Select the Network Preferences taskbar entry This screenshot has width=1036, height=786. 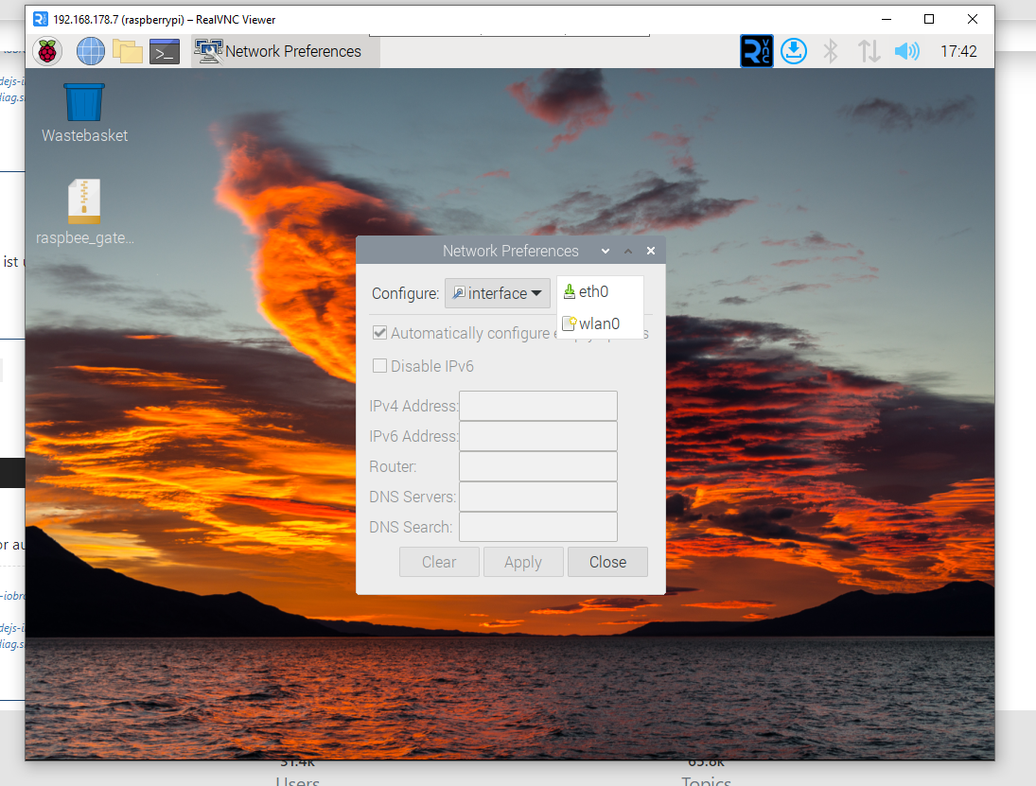(286, 51)
